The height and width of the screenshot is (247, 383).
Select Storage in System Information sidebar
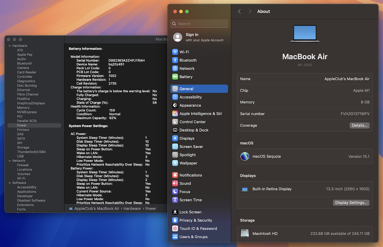23,148
